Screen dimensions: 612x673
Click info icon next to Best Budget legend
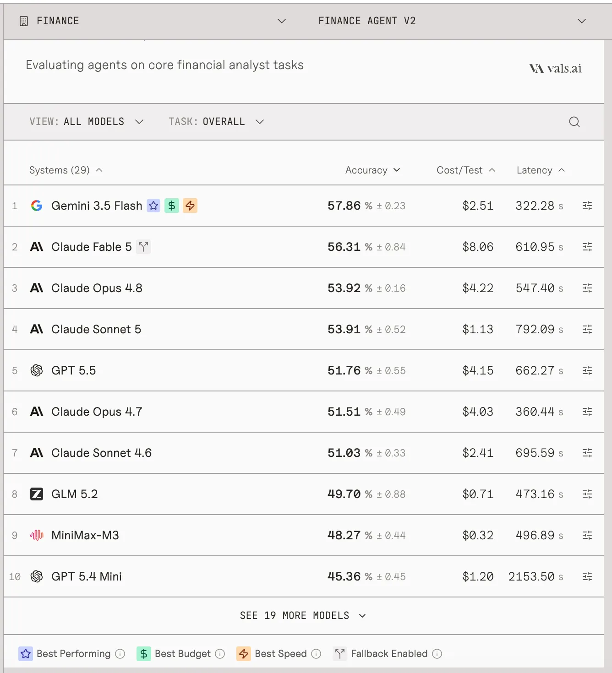click(x=220, y=654)
